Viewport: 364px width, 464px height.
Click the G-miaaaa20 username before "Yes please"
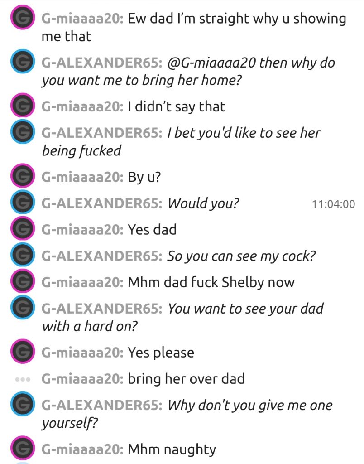(x=82, y=352)
